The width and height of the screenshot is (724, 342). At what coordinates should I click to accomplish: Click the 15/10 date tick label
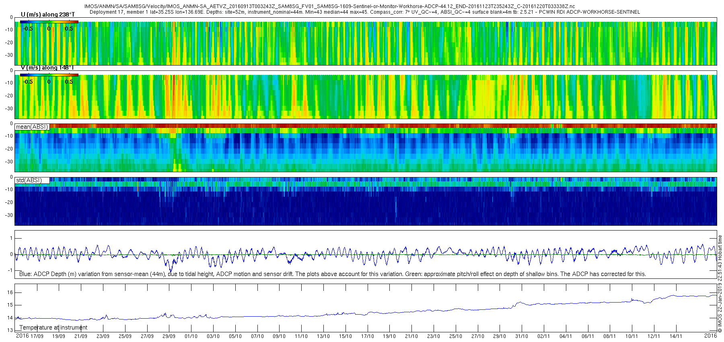(x=345, y=336)
